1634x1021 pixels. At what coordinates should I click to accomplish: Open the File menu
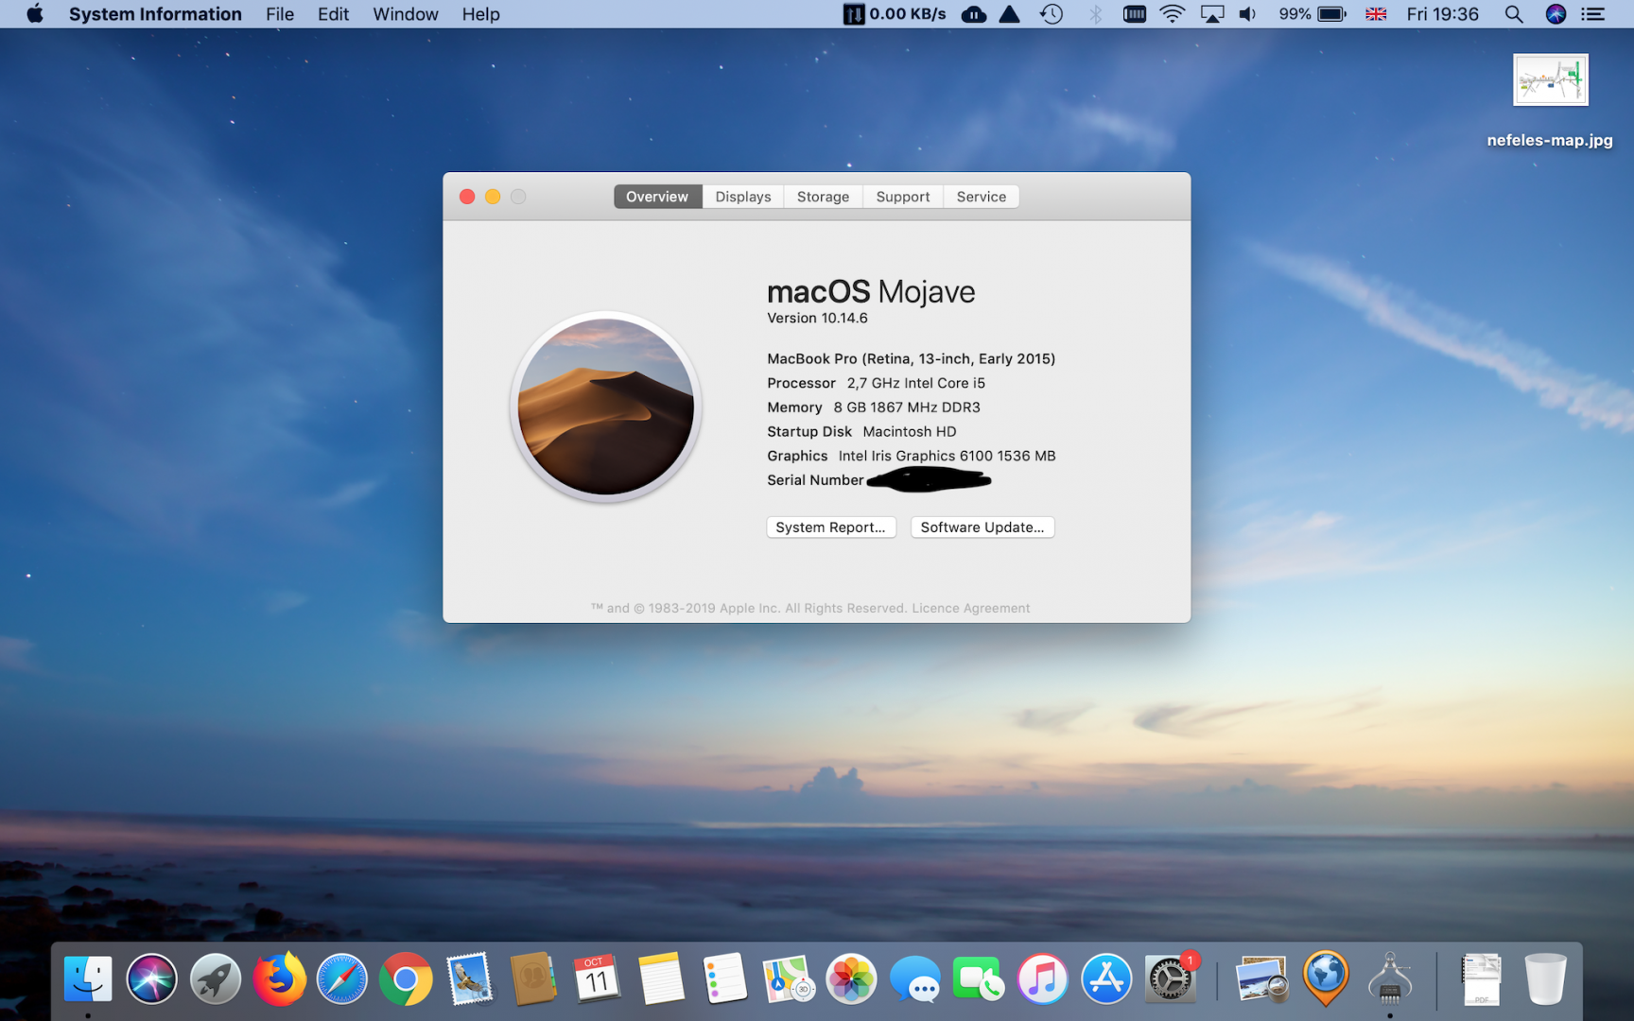(x=279, y=14)
